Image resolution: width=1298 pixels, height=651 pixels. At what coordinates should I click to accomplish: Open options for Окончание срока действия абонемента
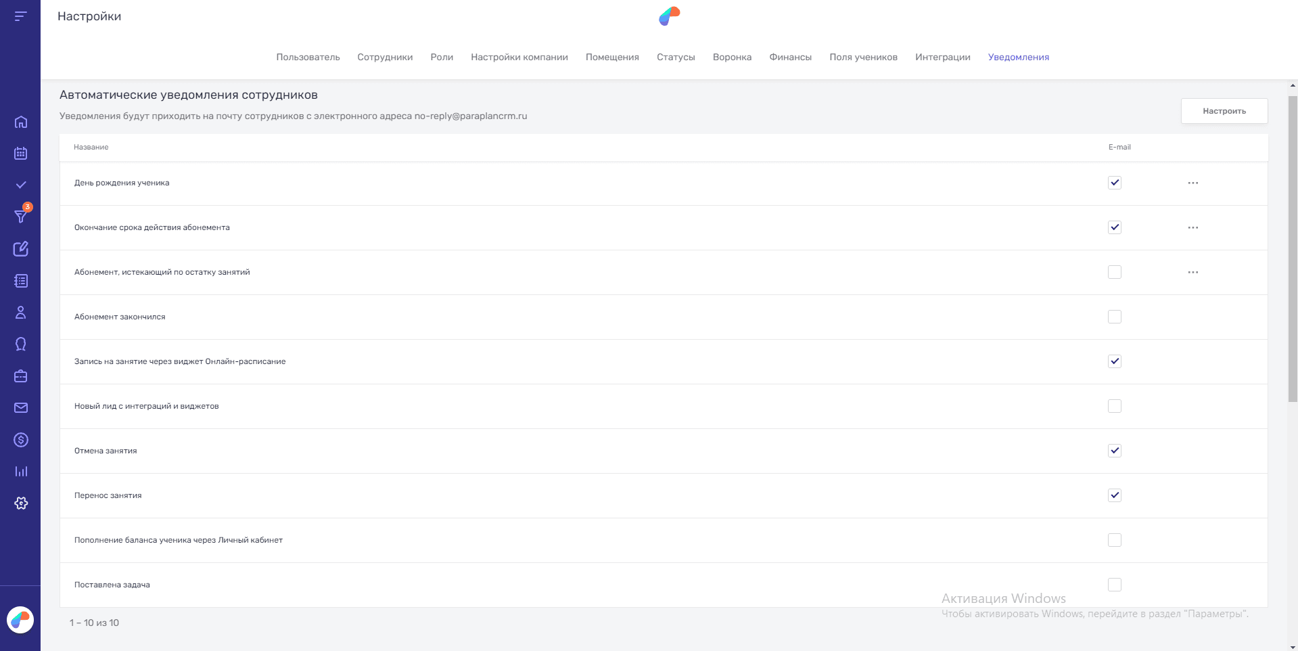(1192, 227)
